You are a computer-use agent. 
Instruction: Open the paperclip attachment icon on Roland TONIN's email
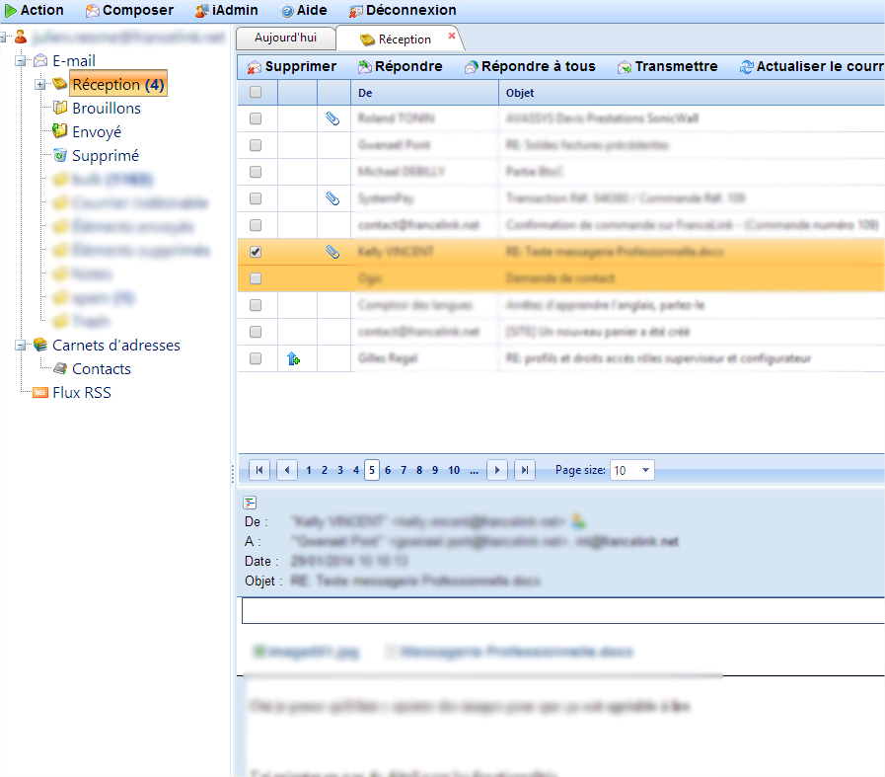(x=332, y=117)
